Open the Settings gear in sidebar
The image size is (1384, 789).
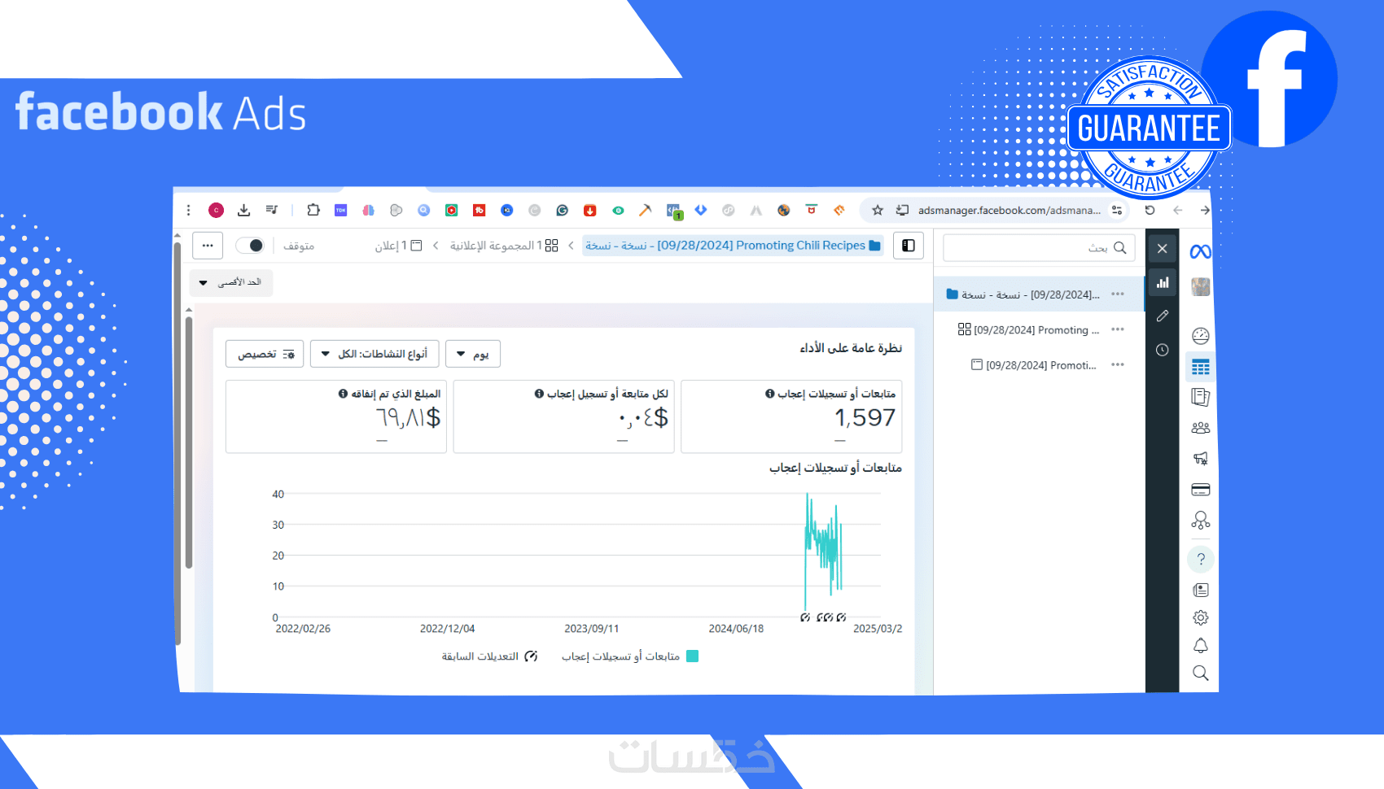click(1200, 617)
